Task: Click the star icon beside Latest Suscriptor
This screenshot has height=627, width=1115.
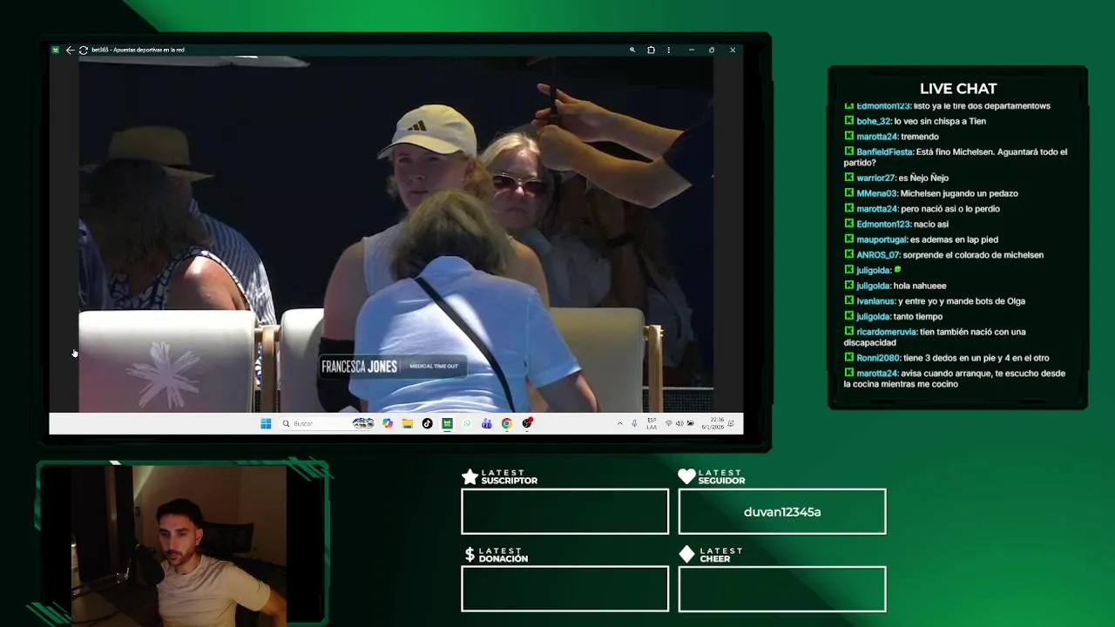Action: tap(470, 476)
